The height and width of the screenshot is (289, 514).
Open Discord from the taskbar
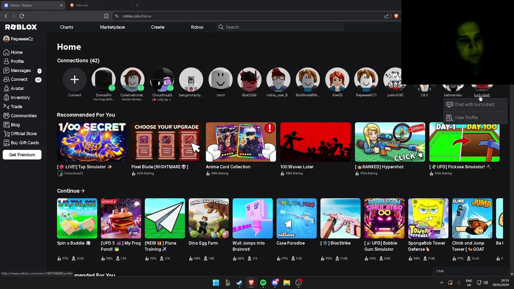click(x=275, y=283)
